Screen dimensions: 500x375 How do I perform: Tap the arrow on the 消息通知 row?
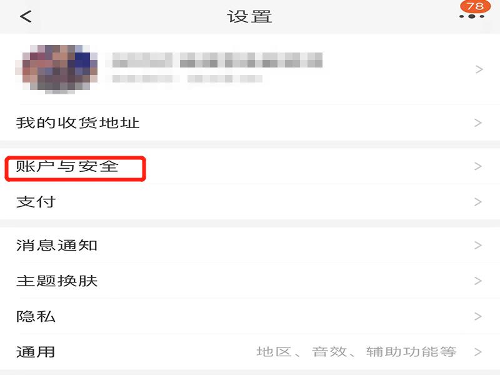tap(477, 245)
